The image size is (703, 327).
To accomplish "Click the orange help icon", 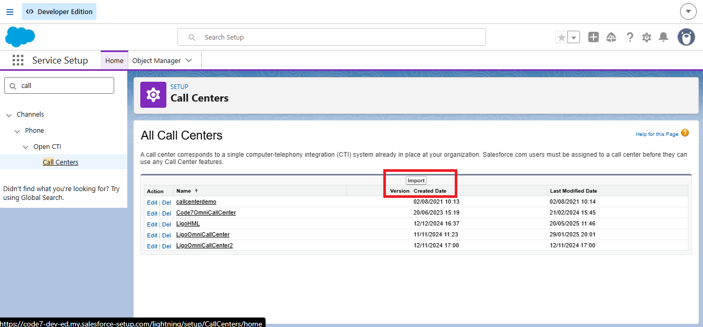I will 685,133.
